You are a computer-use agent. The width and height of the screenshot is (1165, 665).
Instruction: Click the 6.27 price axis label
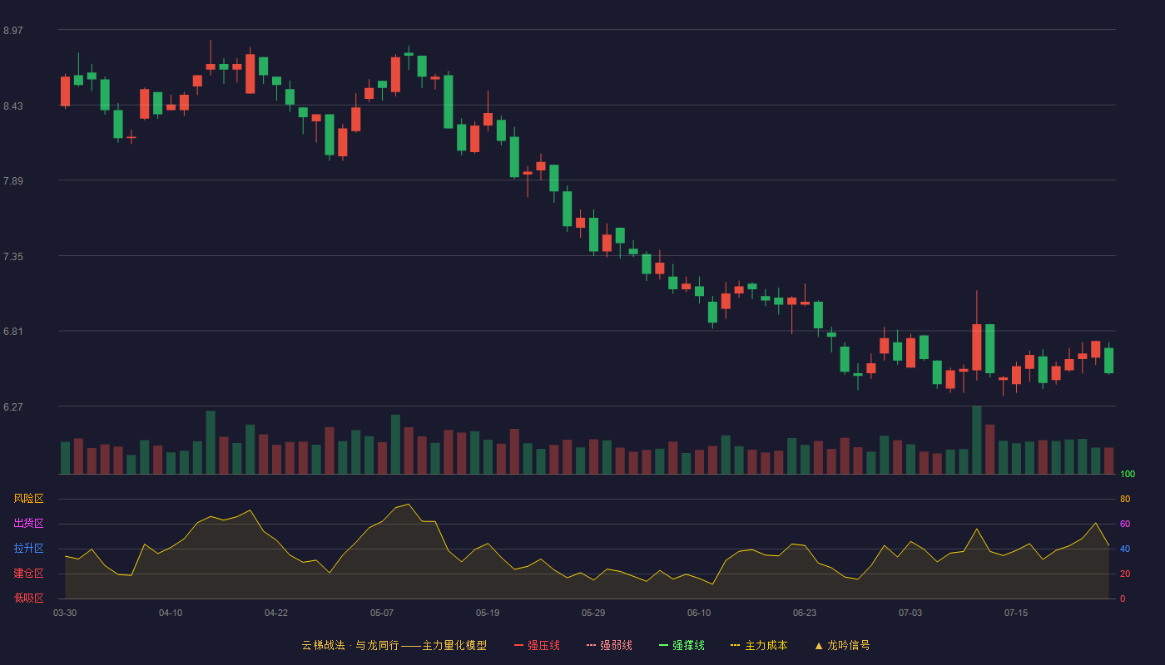[13, 407]
